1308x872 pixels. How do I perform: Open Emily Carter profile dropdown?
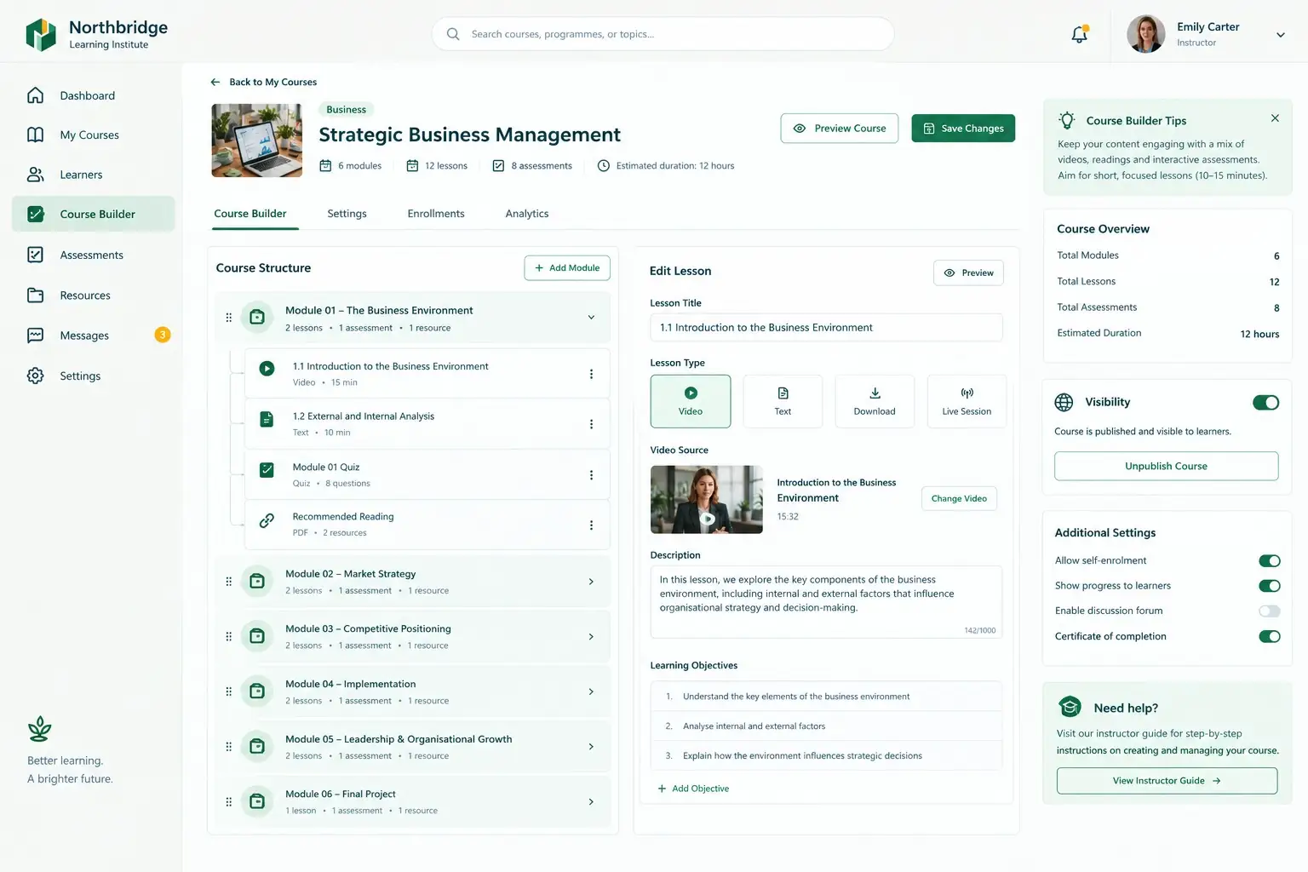point(1280,35)
